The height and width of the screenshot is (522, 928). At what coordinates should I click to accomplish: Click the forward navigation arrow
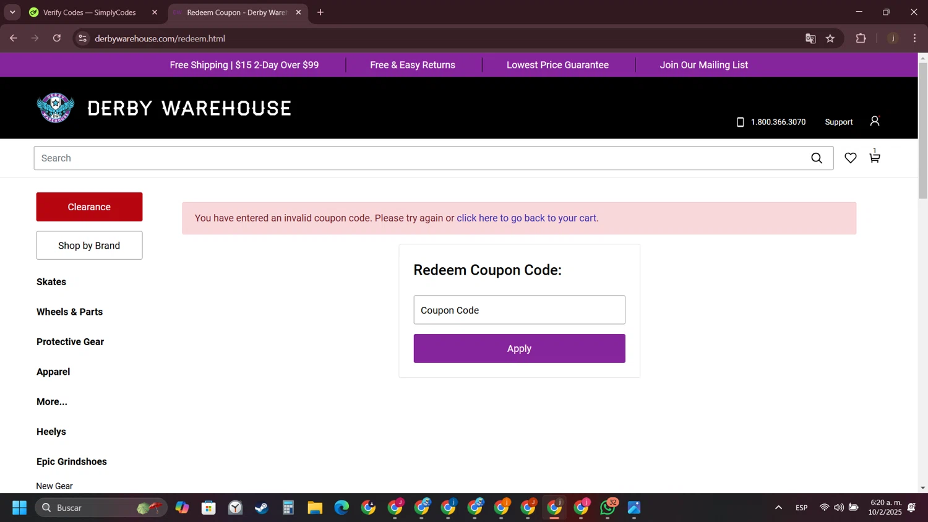(x=35, y=38)
